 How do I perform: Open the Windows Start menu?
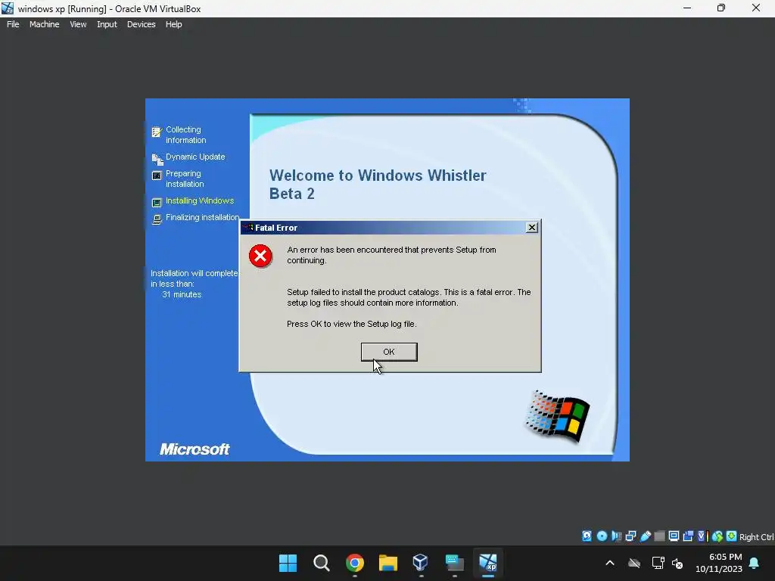288,563
